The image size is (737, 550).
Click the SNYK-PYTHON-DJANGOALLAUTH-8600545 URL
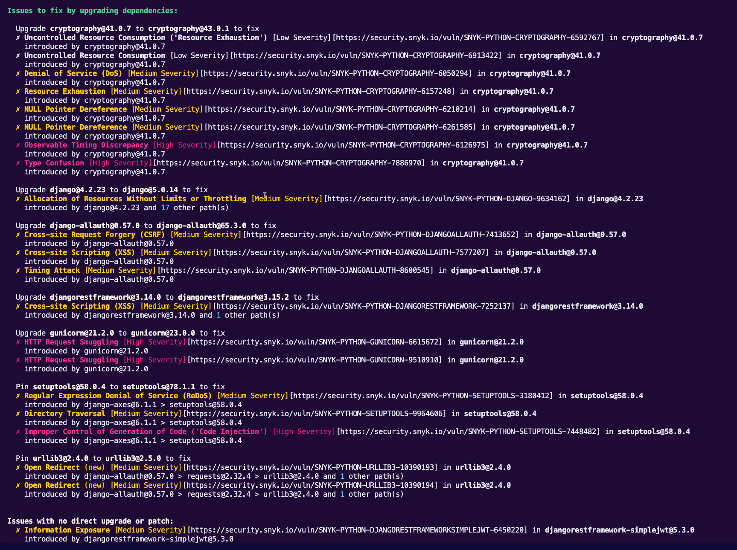(295, 270)
